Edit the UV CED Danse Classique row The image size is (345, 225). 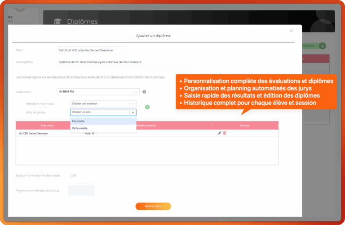click(x=220, y=133)
